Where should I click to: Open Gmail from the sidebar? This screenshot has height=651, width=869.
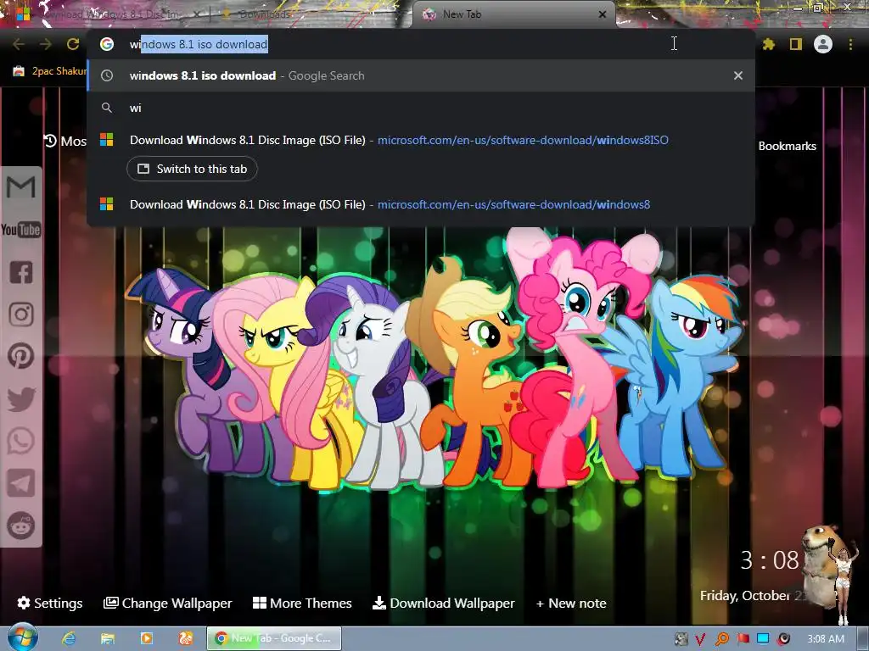point(21,187)
